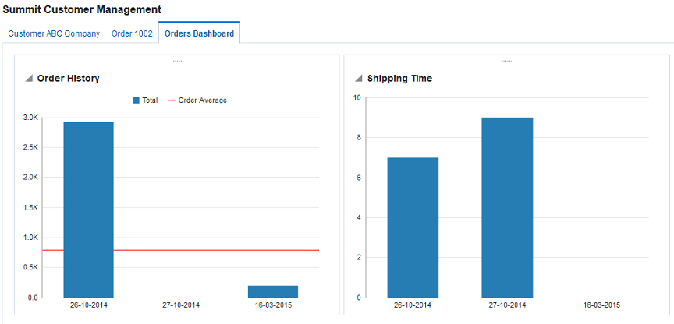The image size is (674, 324).
Task: Click the blue Total legend swatch
Action: [x=136, y=100]
